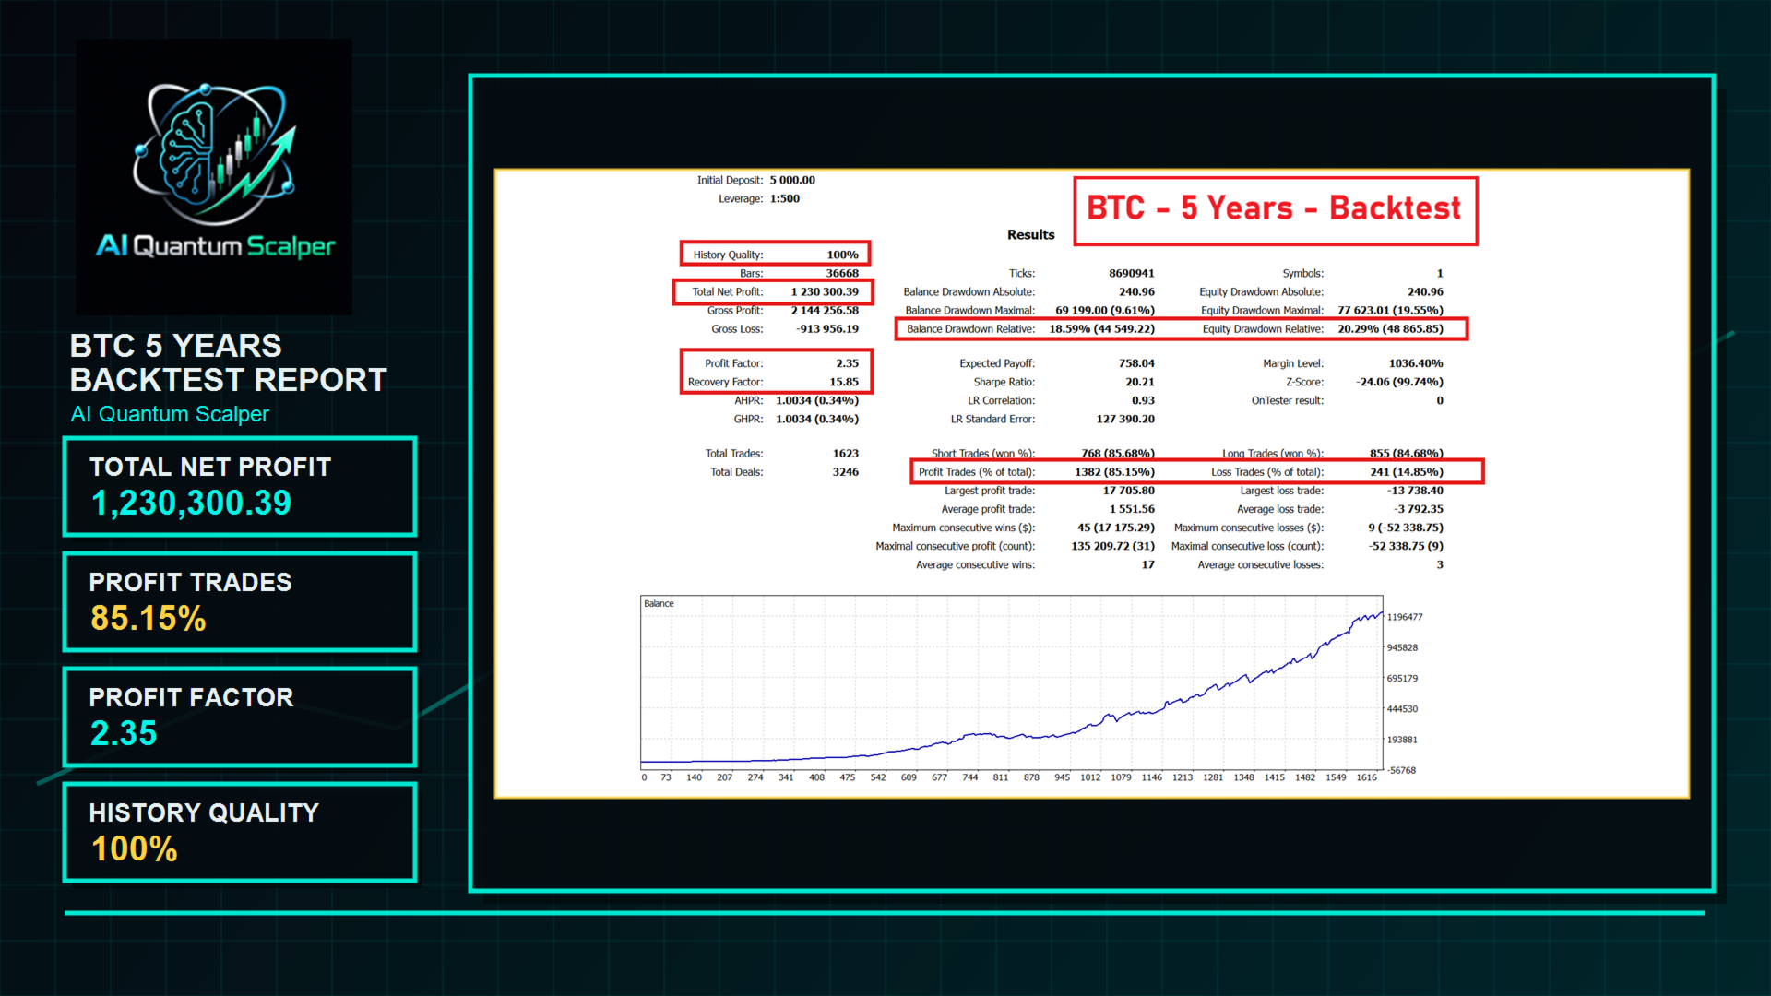Click the Equity Drawdown Relative value
This screenshot has width=1771, height=996.
[1390, 328]
